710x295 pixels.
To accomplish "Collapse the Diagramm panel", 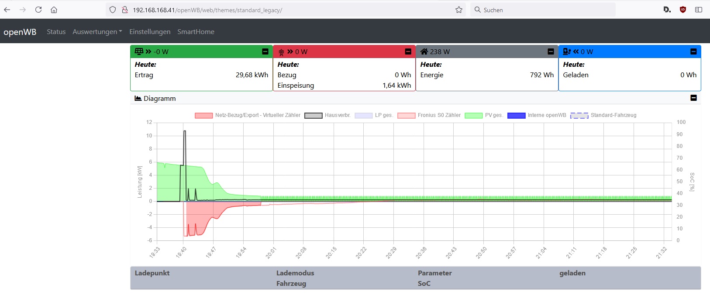I will click(693, 98).
